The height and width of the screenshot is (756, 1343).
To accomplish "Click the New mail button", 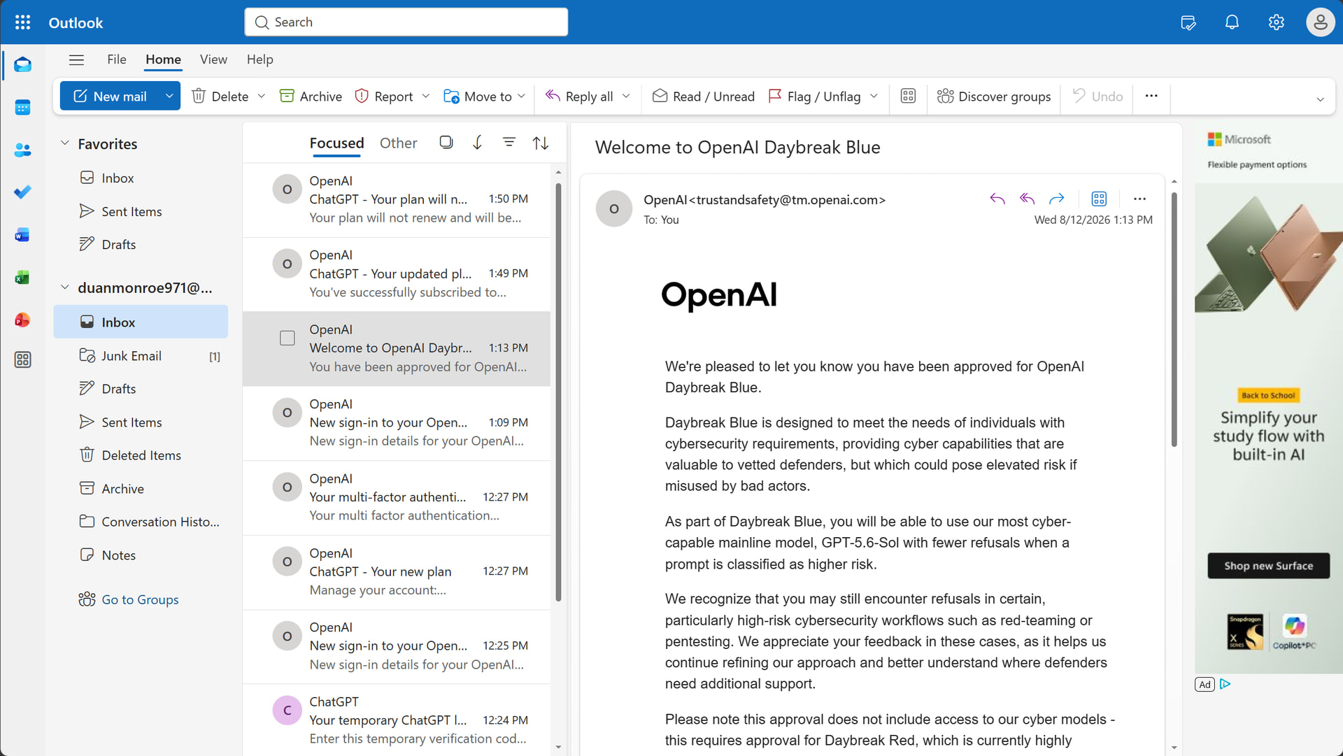I will click(111, 97).
